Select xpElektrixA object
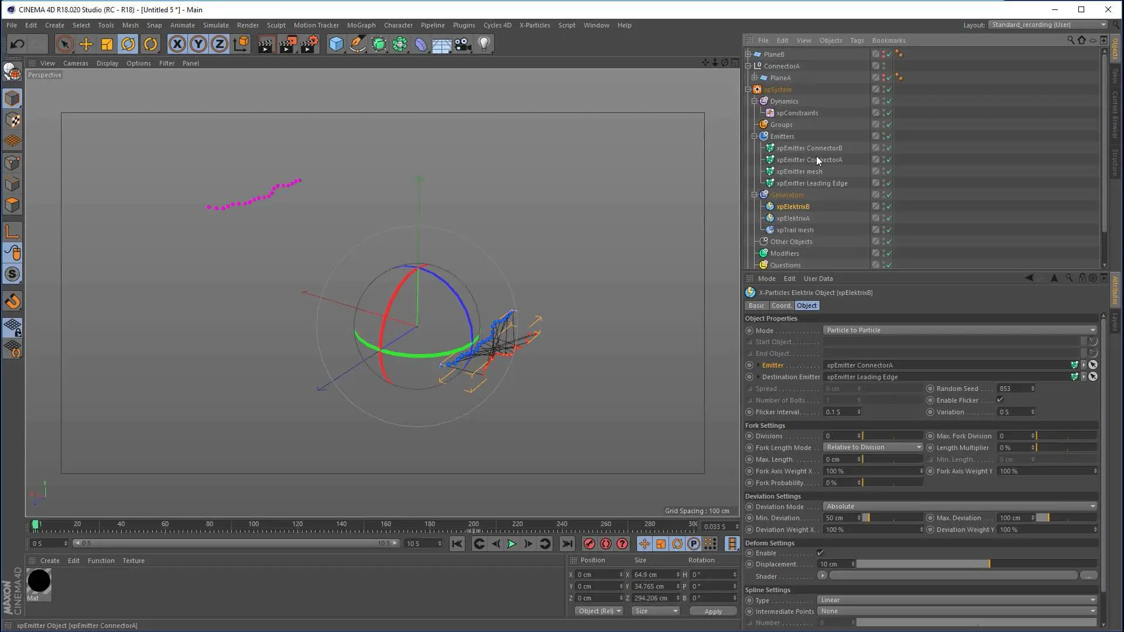Viewport: 1124px width, 632px height. coord(793,218)
